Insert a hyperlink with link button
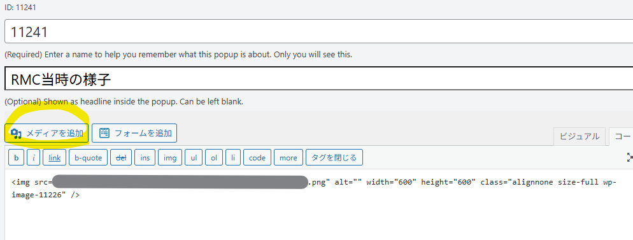The height and width of the screenshot is (240, 633). 55,158
